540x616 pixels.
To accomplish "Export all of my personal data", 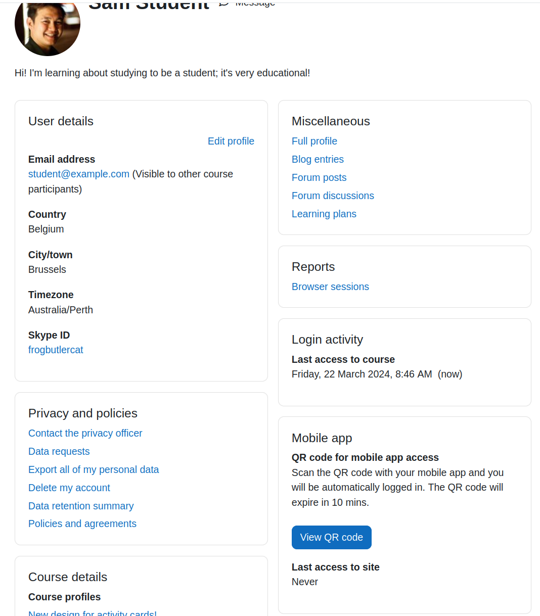I will (x=94, y=469).
